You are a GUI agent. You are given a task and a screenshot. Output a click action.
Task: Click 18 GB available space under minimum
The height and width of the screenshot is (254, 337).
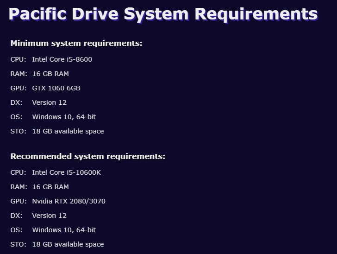(x=68, y=131)
